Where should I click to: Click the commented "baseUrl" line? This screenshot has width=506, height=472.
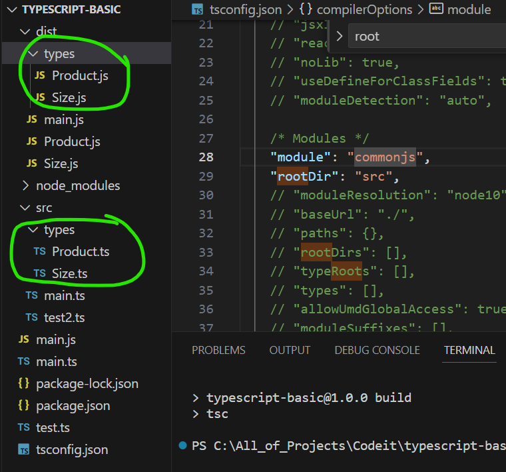tap(342, 214)
